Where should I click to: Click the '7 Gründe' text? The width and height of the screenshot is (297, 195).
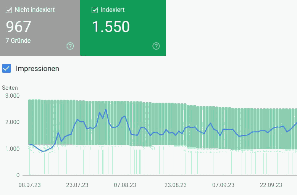point(18,40)
